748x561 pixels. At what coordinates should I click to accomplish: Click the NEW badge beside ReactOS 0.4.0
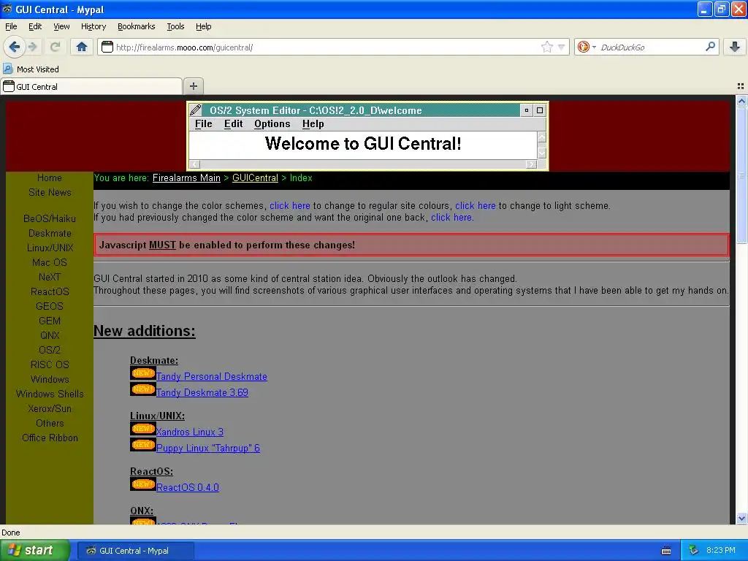point(142,484)
